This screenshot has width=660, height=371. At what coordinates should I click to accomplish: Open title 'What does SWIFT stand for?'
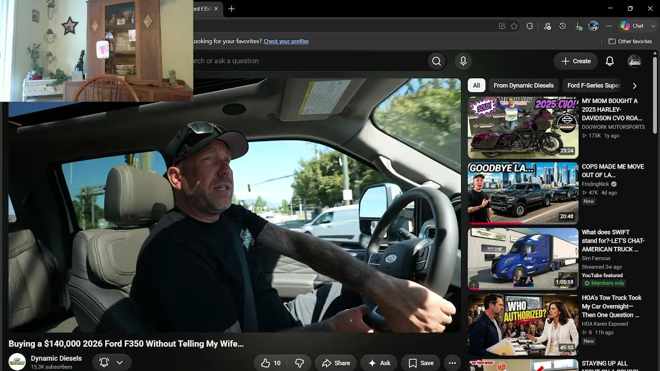coord(613,241)
